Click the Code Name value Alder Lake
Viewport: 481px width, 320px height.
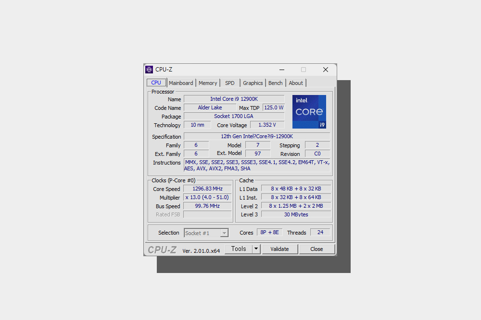[x=210, y=107]
